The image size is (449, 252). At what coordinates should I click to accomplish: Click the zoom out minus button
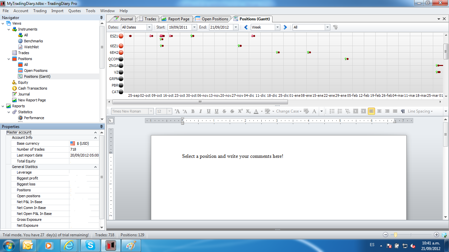386,235
